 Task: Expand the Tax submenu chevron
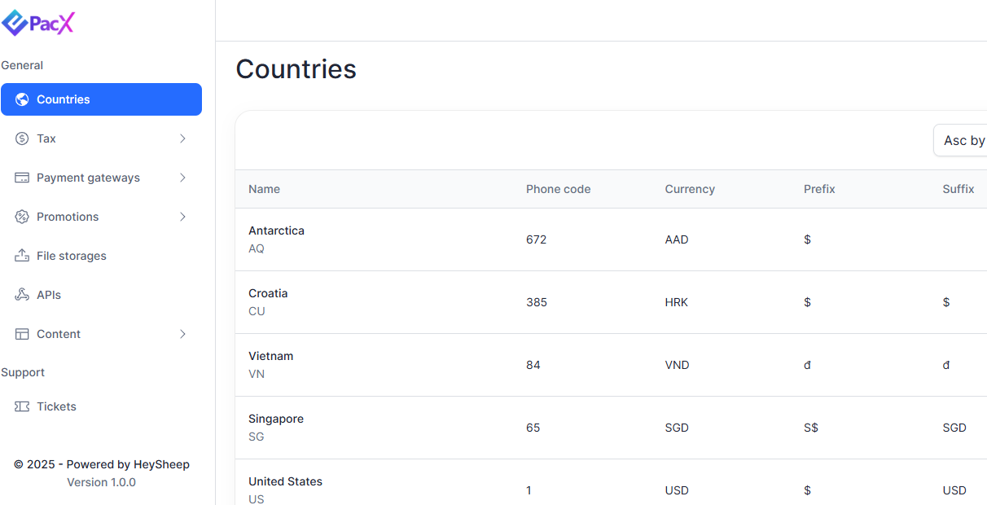(182, 138)
